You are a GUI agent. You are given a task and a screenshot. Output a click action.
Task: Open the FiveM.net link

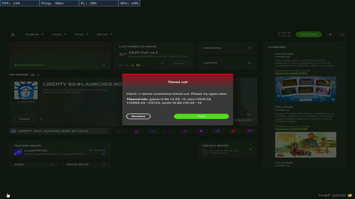pyautogui.click(x=34, y=35)
